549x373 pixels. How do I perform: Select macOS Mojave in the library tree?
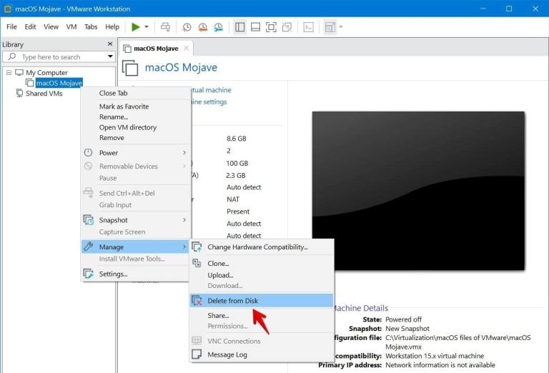pyautogui.click(x=59, y=83)
